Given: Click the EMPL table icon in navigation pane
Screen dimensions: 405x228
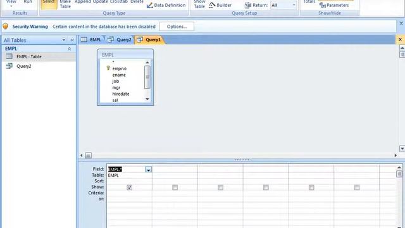Looking at the screenshot, I should click(x=9, y=56).
